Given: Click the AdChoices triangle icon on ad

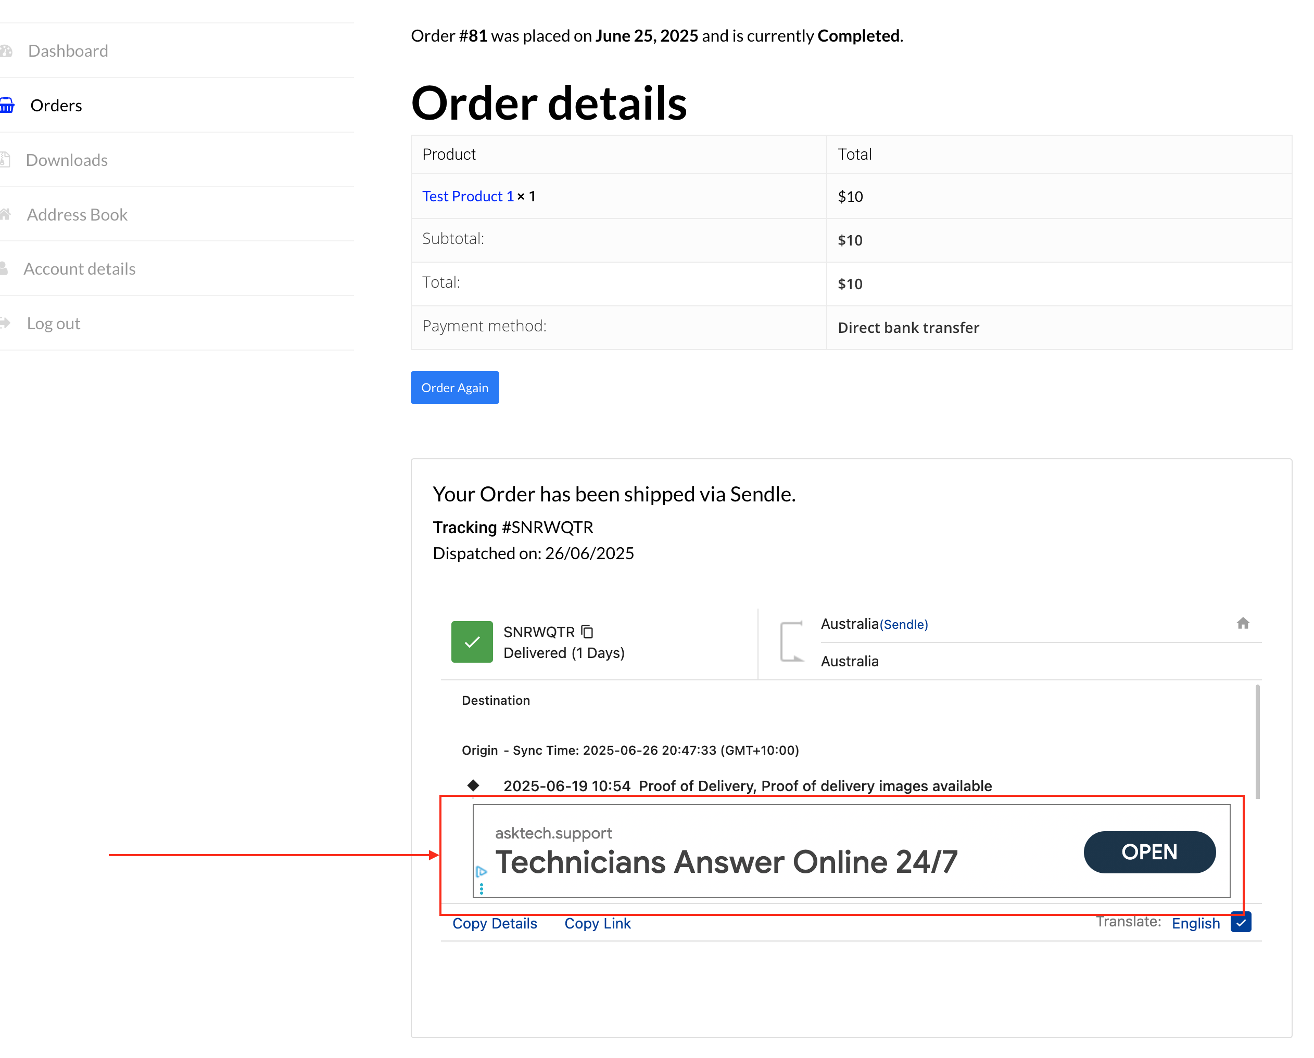Looking at the screenshot, I should [482, 871].
